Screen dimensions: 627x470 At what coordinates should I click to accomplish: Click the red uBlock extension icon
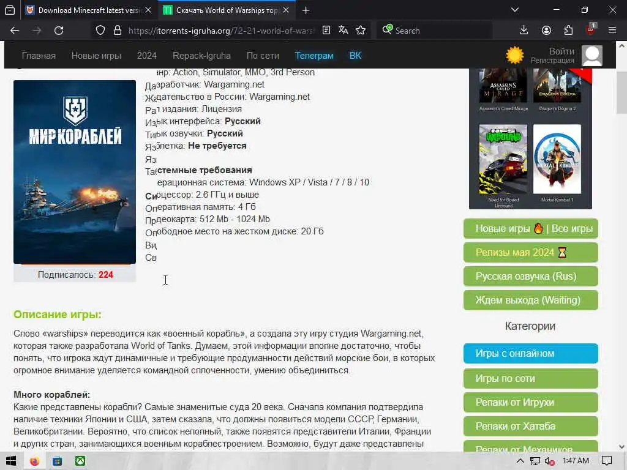click(591, 29)
